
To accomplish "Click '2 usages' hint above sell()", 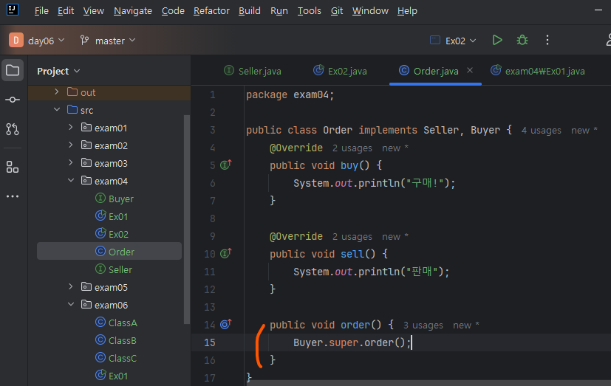I will (x=352, y=237).
